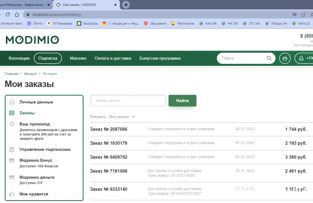Viewport: 313px width, 203px height.
Task: Go to Аккаунт breadcrumb
Action: 30,74
